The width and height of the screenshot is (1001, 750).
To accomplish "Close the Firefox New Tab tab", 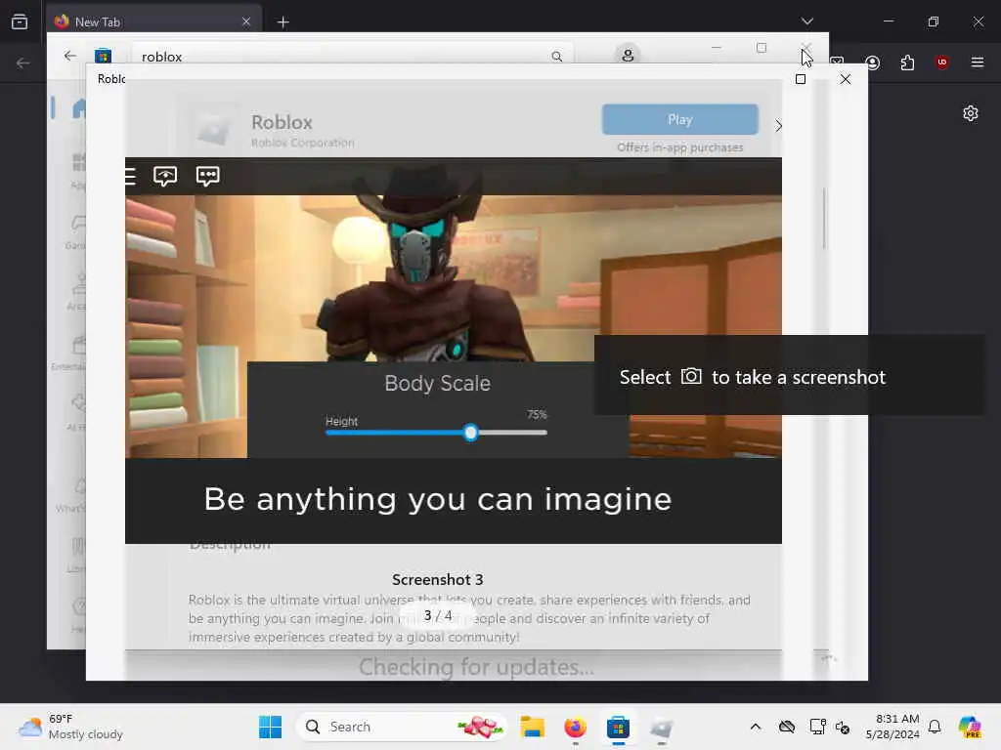I will [x=246, y=21].
